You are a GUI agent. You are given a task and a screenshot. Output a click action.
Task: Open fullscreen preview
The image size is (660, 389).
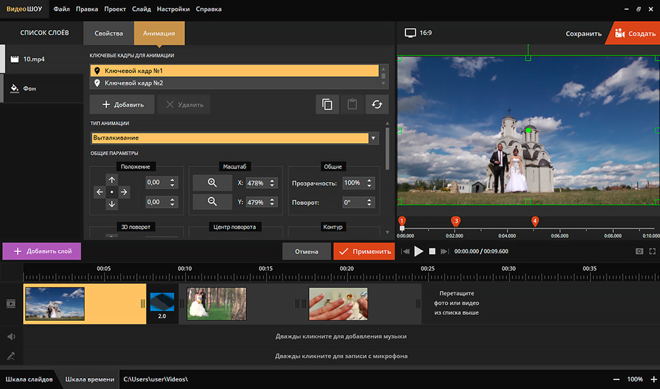(x=653, y=251)
